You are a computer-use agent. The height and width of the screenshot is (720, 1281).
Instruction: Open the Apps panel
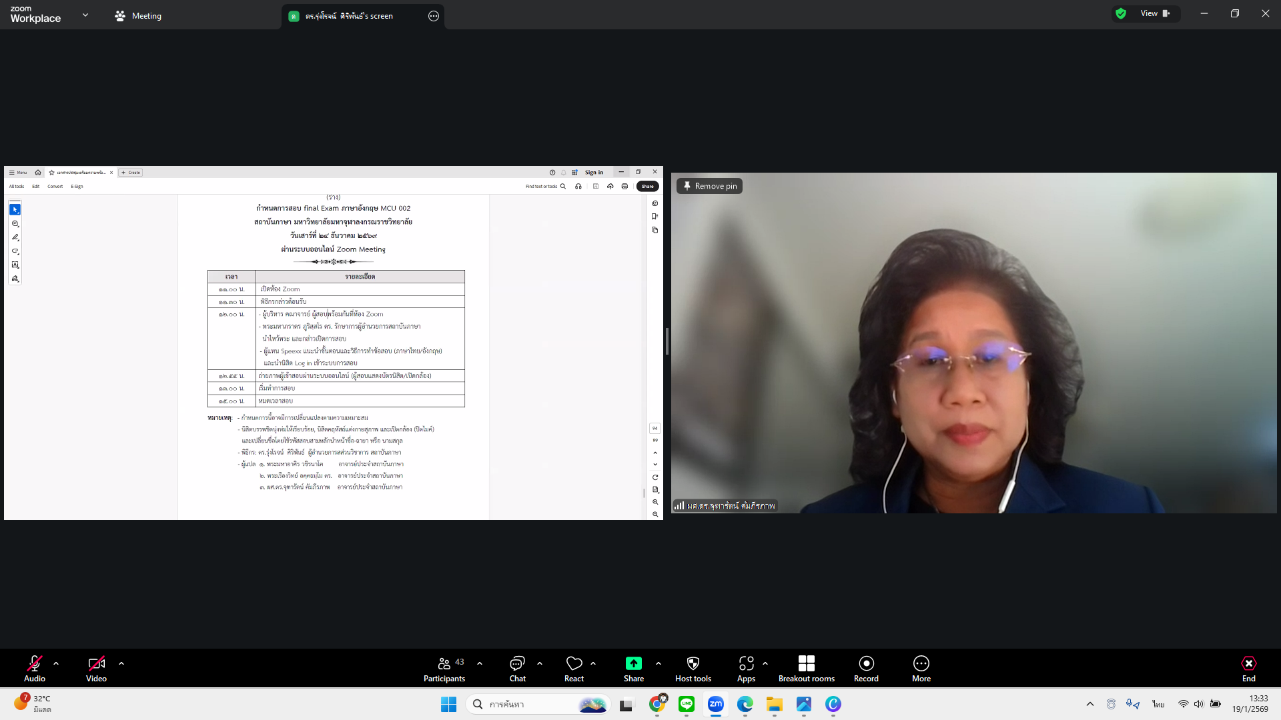pyautogui.click(x=746, y=669)
